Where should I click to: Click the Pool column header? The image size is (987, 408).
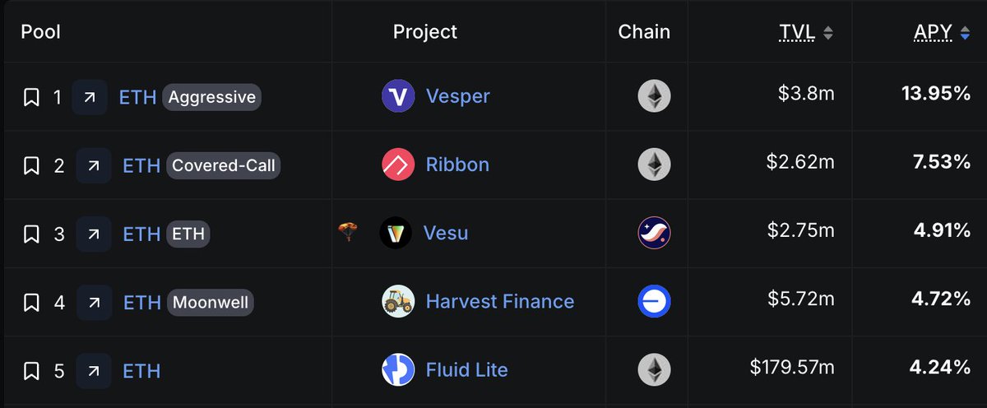coord(41,32)
